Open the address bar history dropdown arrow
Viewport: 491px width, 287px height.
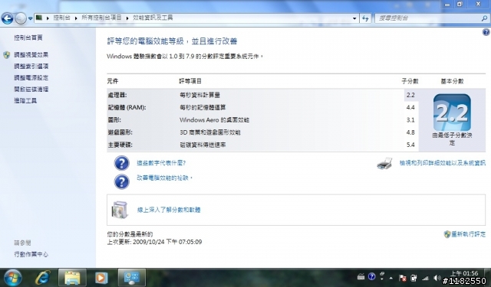[x=354, y=18]
